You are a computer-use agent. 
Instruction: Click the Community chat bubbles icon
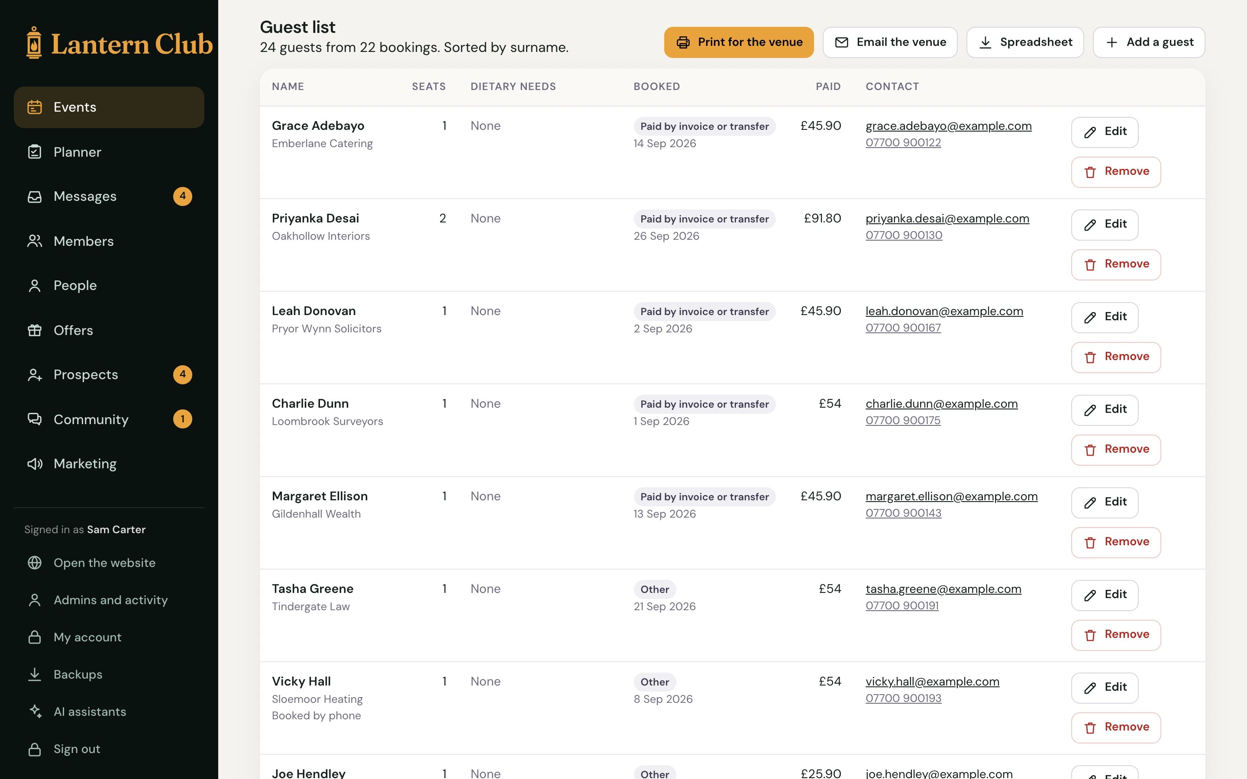35,419
